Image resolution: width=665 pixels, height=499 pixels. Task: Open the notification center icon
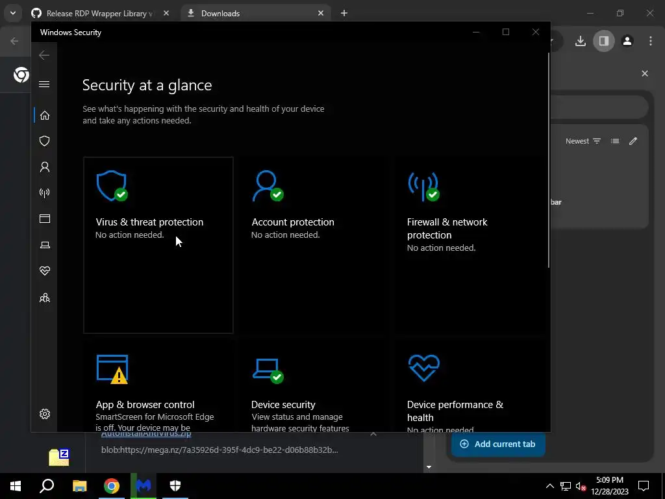[x=644, y=486]
